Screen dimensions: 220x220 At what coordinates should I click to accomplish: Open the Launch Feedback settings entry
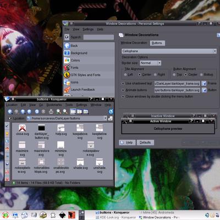(x=89, y=90)
